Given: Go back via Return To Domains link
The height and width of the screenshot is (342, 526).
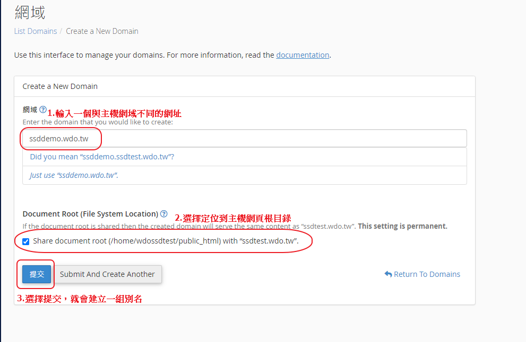Looking at the screenshot, I should (x=427, y=274).
